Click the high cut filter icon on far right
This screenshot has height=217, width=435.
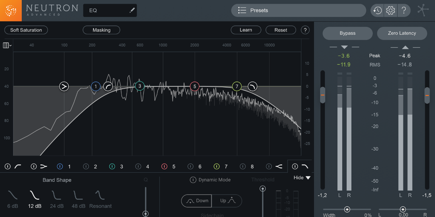pyautogui.click(x=305, y=166)
